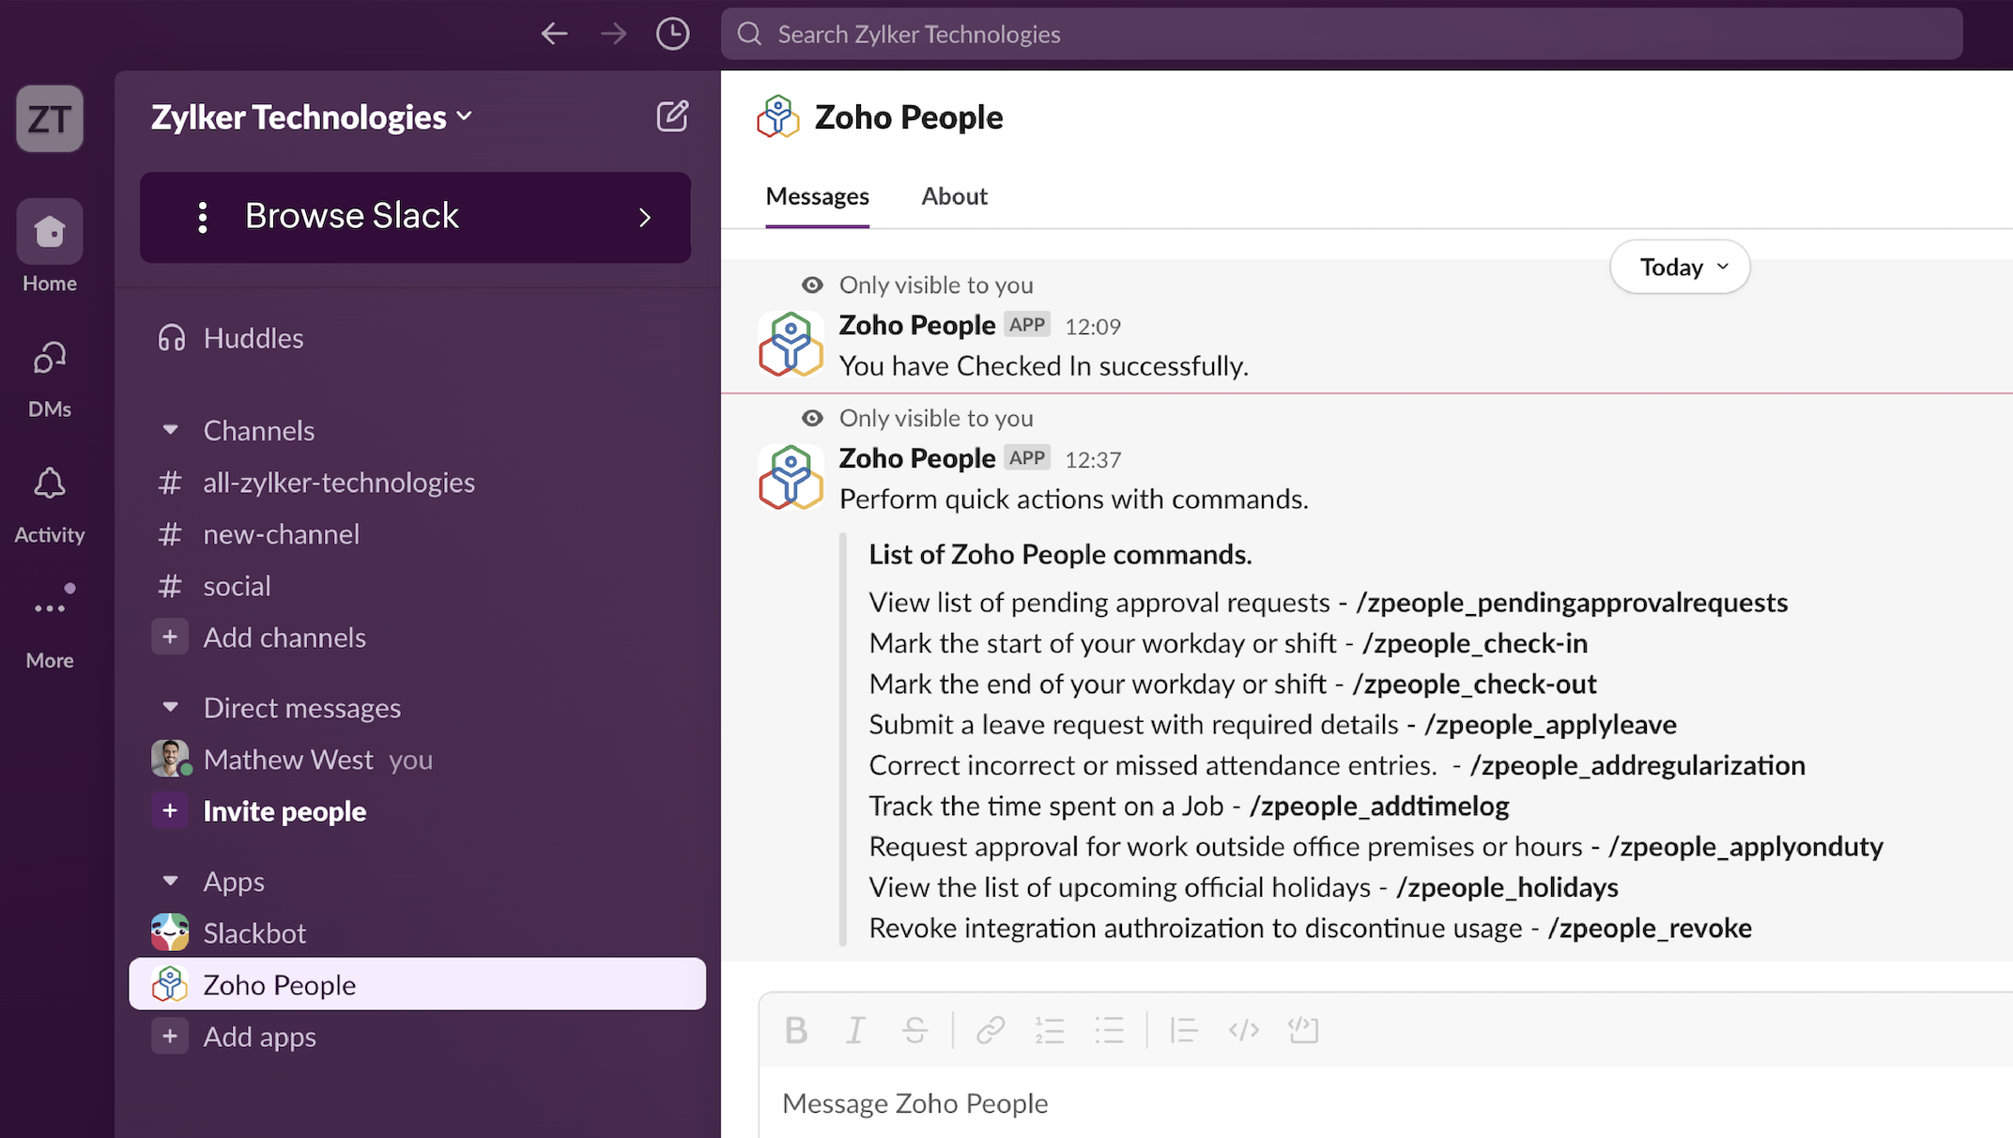Image resolution: width=2013 pixels, height=1138 pixels.
Task: Apply bold formatting in message composer
Action: pyautogui.click(x=795, y=1030)
